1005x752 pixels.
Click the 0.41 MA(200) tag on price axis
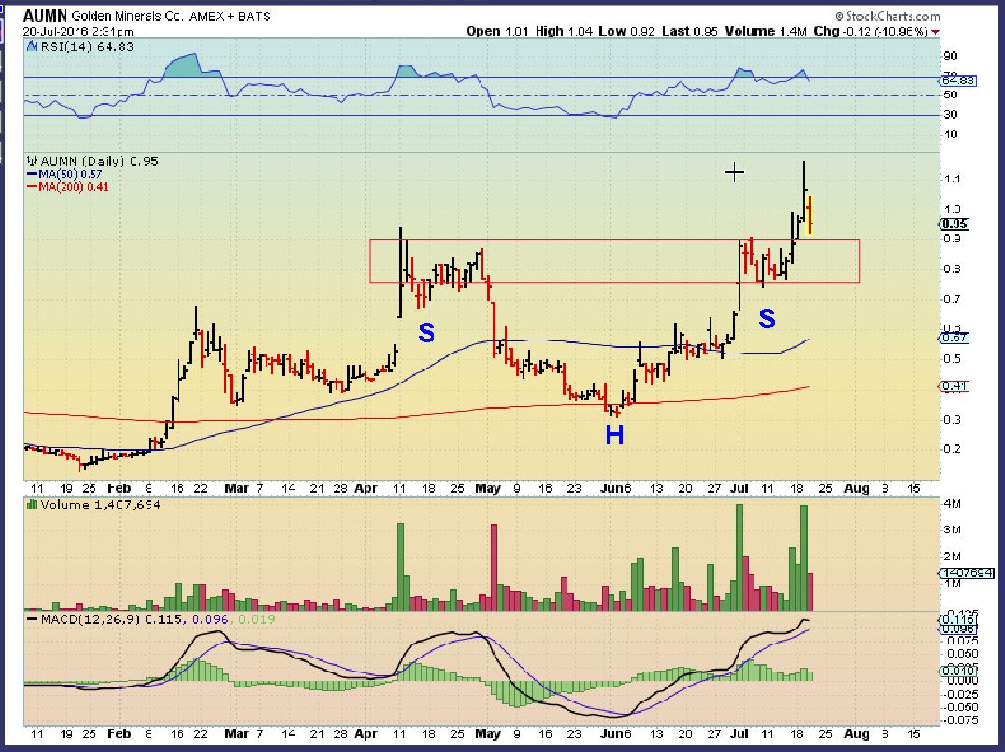955,386
